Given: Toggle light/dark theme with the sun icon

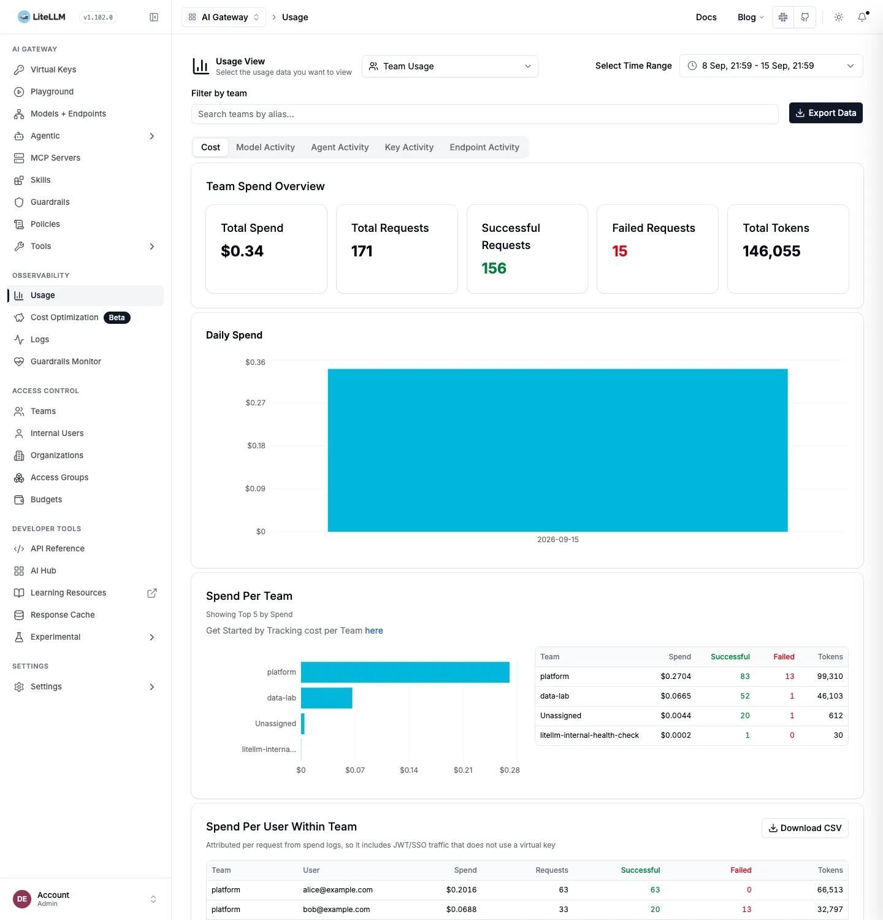Looking at the screenshot, I should point(839,17).
